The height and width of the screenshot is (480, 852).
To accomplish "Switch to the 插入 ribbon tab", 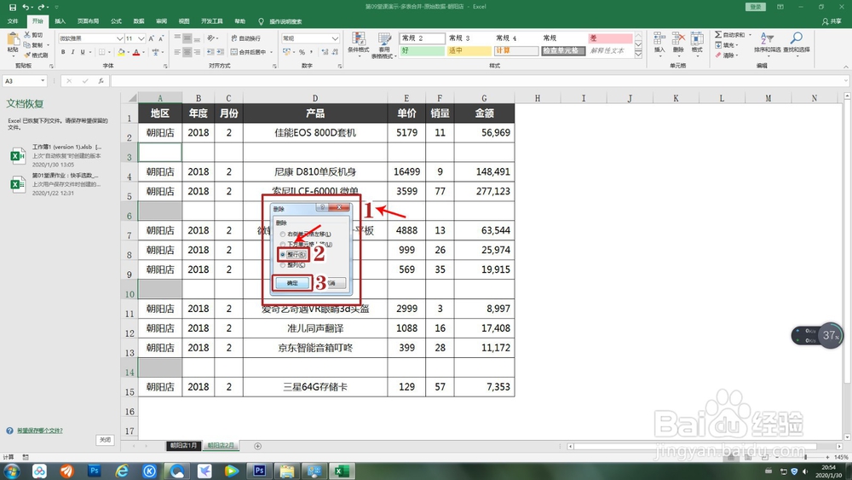I will point(60,21).
